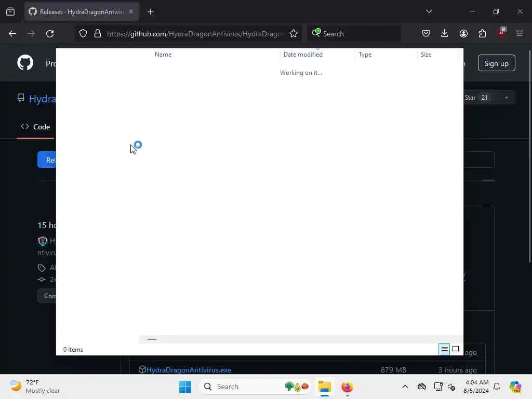Switch to large thumbnails view in Explorer
The height and width of the screenshot is (399, 532).
coord(456,349)
